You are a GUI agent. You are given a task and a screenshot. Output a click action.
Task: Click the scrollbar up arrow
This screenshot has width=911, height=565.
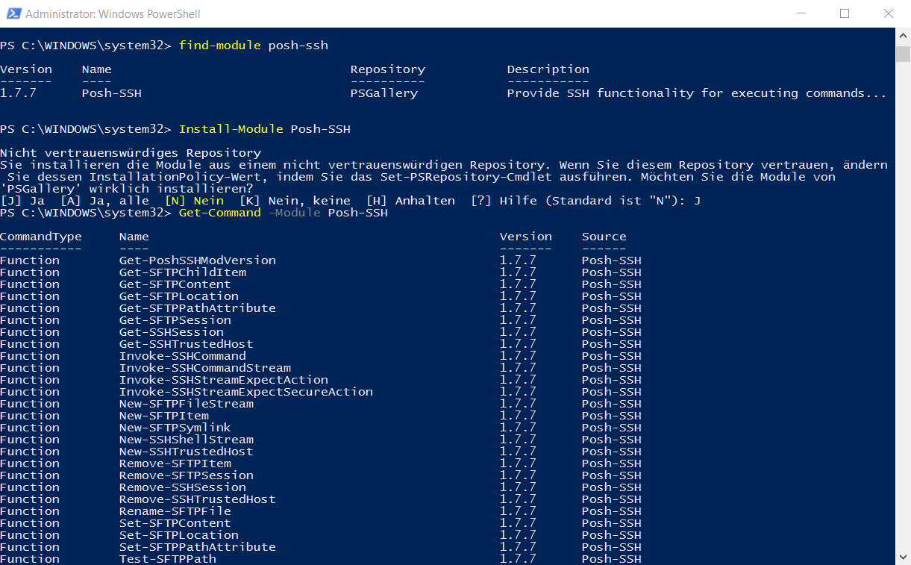point(903,36)
